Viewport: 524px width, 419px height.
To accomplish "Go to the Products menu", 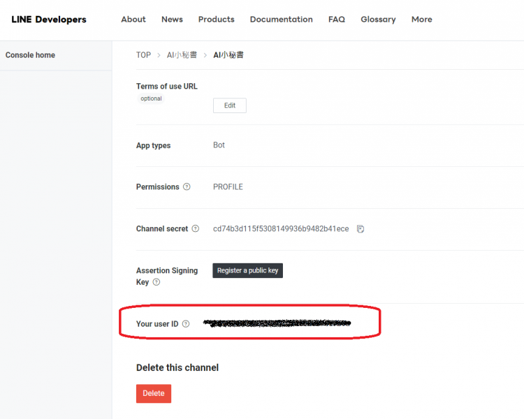I will point(216,20).
